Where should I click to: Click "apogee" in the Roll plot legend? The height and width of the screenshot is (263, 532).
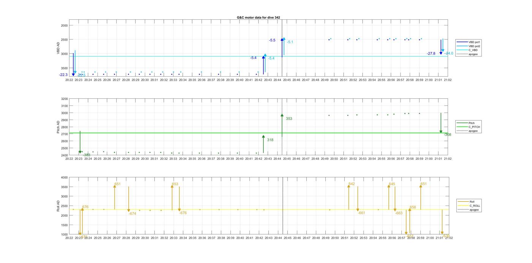pos(468,210)
